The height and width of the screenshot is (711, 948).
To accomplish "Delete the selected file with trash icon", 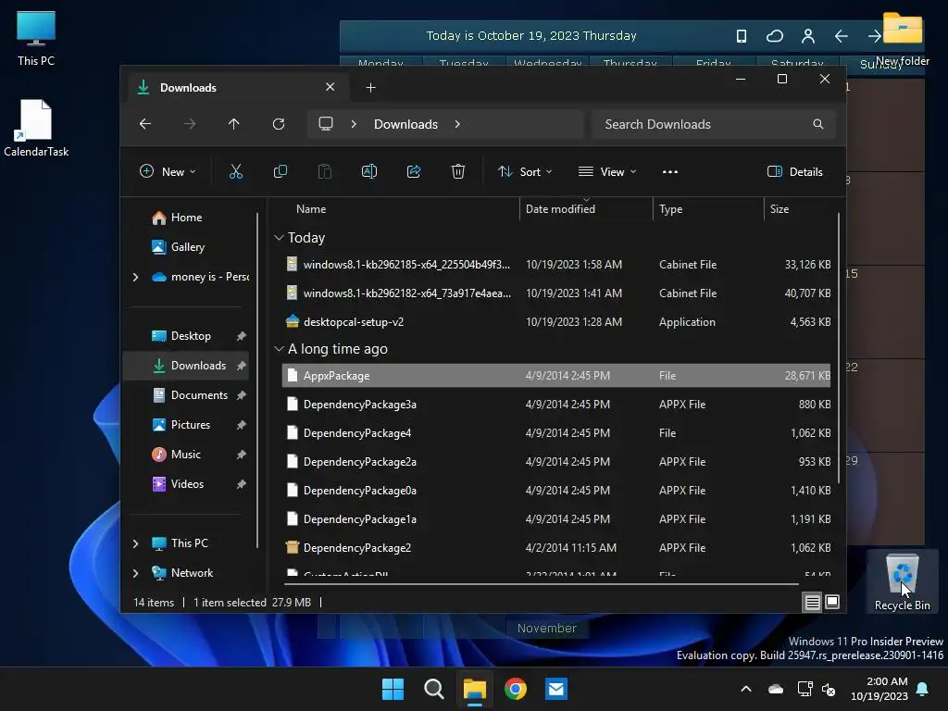I will [457, 171].
